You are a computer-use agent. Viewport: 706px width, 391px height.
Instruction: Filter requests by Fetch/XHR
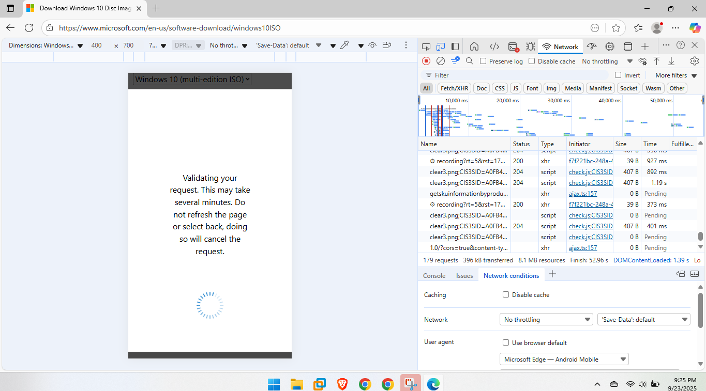click(x=454, y=88)
